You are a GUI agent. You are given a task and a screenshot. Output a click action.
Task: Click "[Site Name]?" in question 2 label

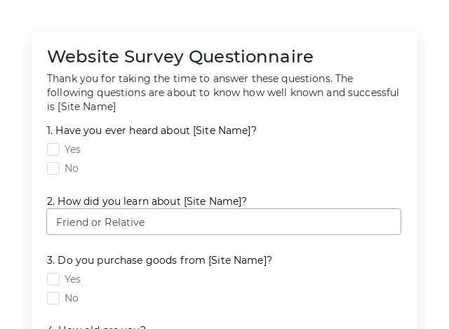click(x=215, y=201)
